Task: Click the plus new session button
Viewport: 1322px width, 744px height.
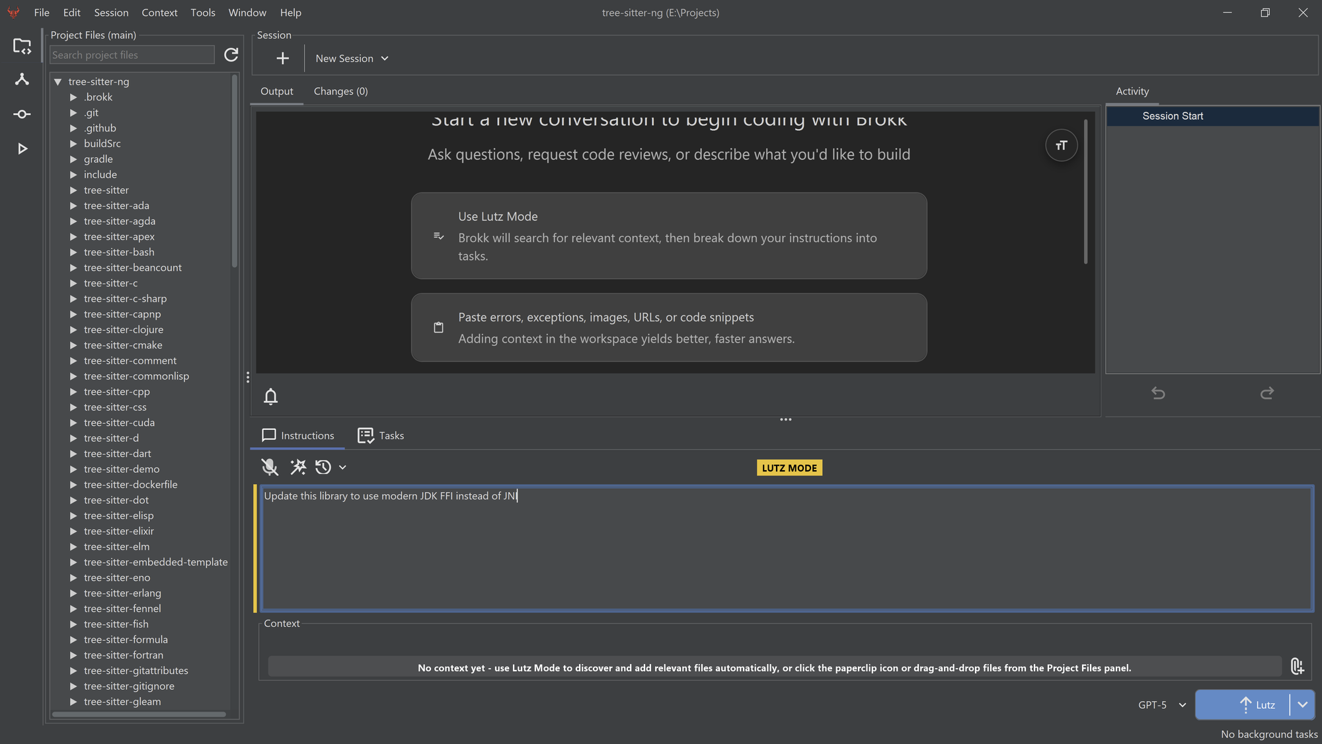Action: pos(282,58)
